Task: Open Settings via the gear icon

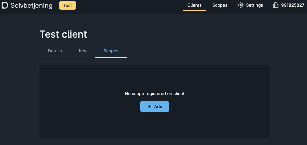Action: [x=241, y=5]
